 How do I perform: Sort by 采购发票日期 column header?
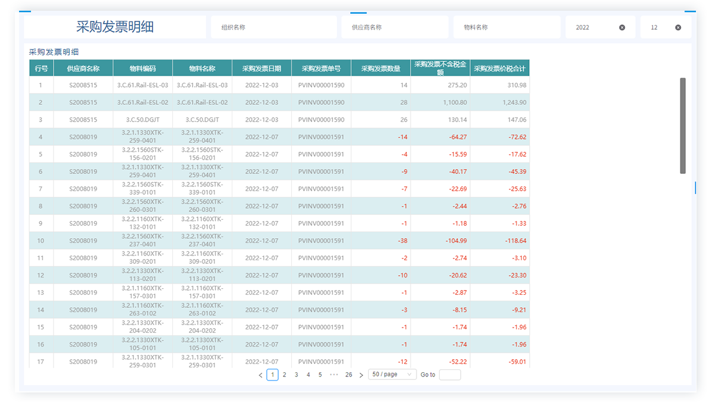262,68
